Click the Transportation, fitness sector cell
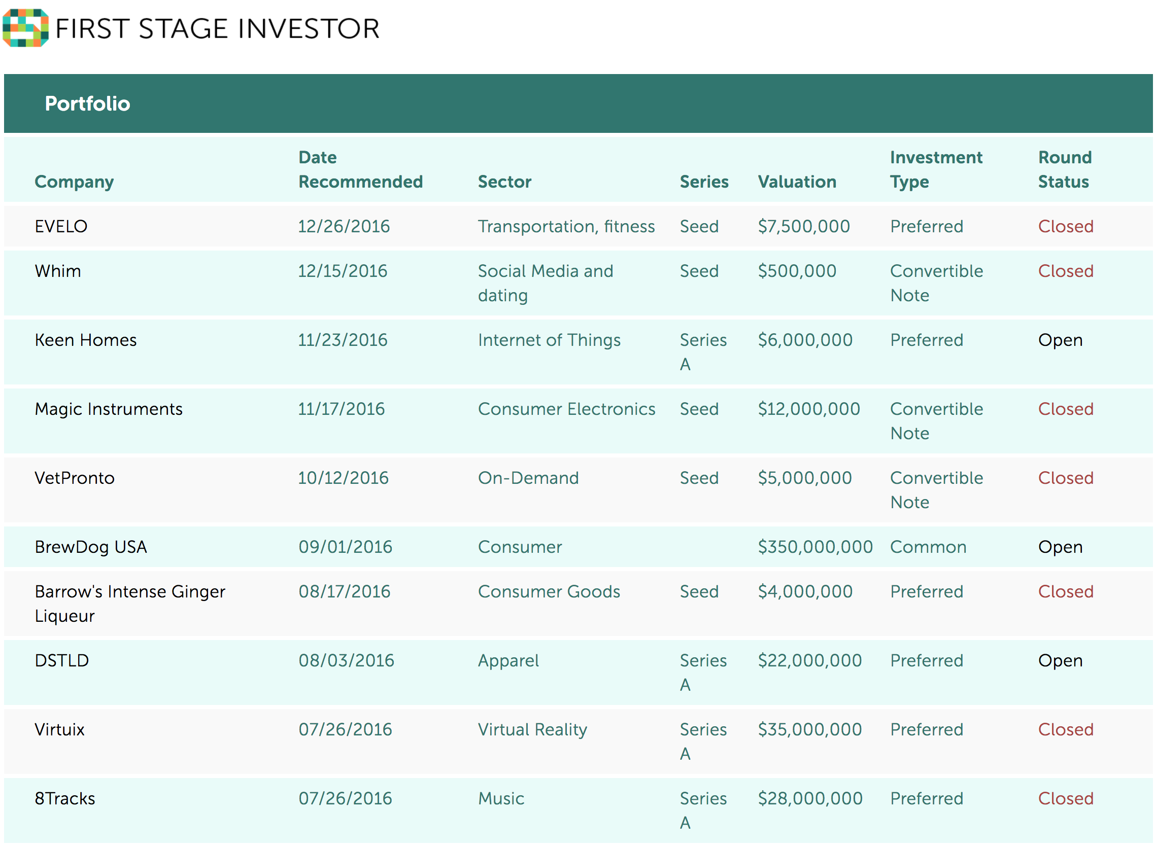This screenshot has height=847, width=1155. [x=567, y=227]
